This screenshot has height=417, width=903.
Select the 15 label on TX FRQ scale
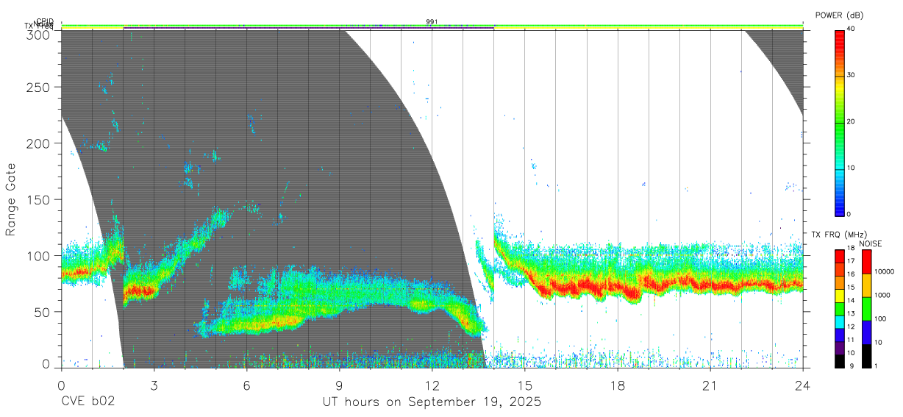point(851,288)
